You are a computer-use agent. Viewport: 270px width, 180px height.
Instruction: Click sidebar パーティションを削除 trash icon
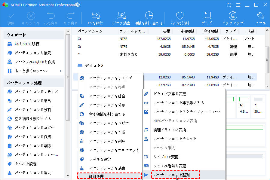pyautogui.click(x=10, y=146)
